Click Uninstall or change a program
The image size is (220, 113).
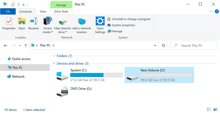129,19
